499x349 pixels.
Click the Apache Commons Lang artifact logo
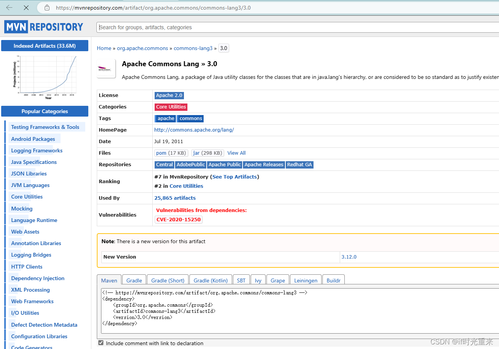coord(106,69)
